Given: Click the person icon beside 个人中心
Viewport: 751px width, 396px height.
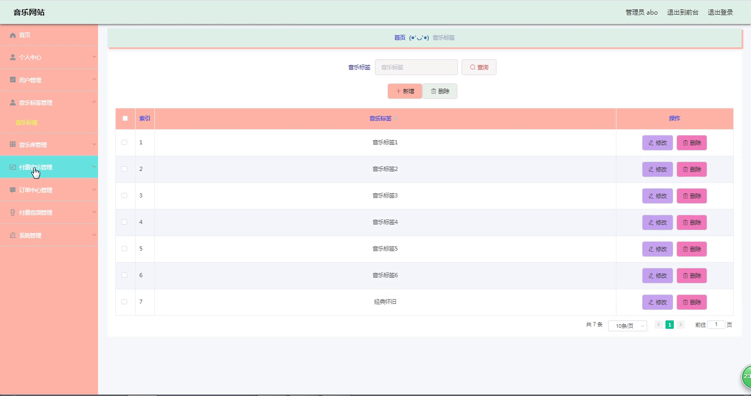Looking at the screenshot, I should point(13,57).
